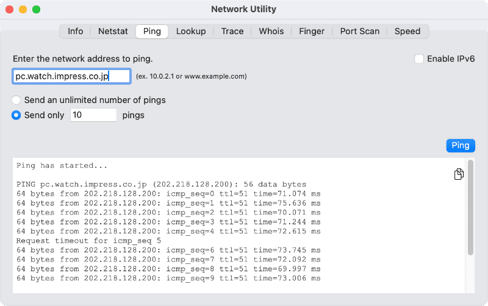Click the 'PING pc.watch.impress.co.jp' header line

pos(161,185)
